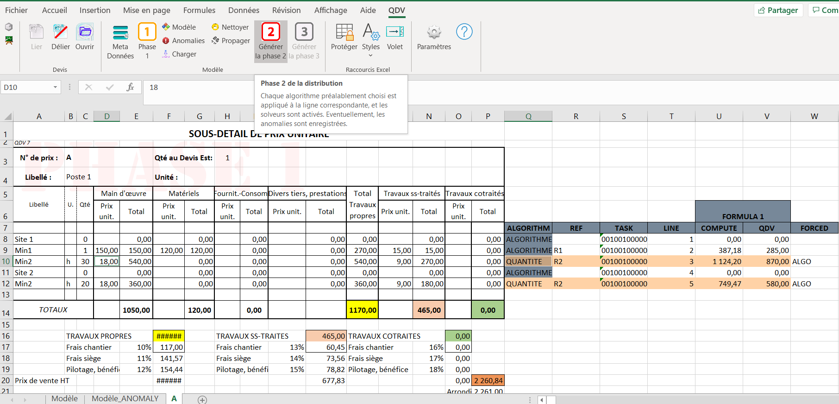
Task: Select the QDV ribbon tab
Action: (x=397, y=10)
